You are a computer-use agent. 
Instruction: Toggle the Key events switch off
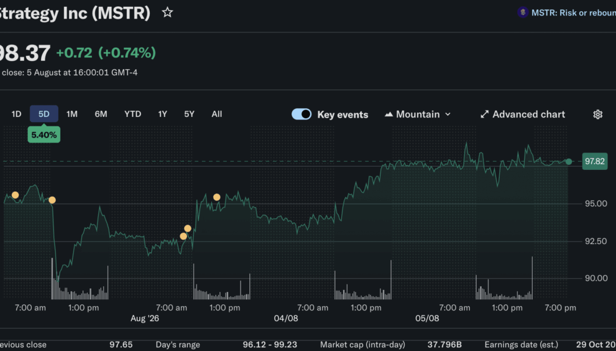tap(301, 114)
